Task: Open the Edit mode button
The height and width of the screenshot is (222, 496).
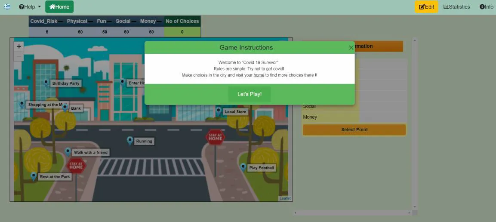Action: pos(426,7)
